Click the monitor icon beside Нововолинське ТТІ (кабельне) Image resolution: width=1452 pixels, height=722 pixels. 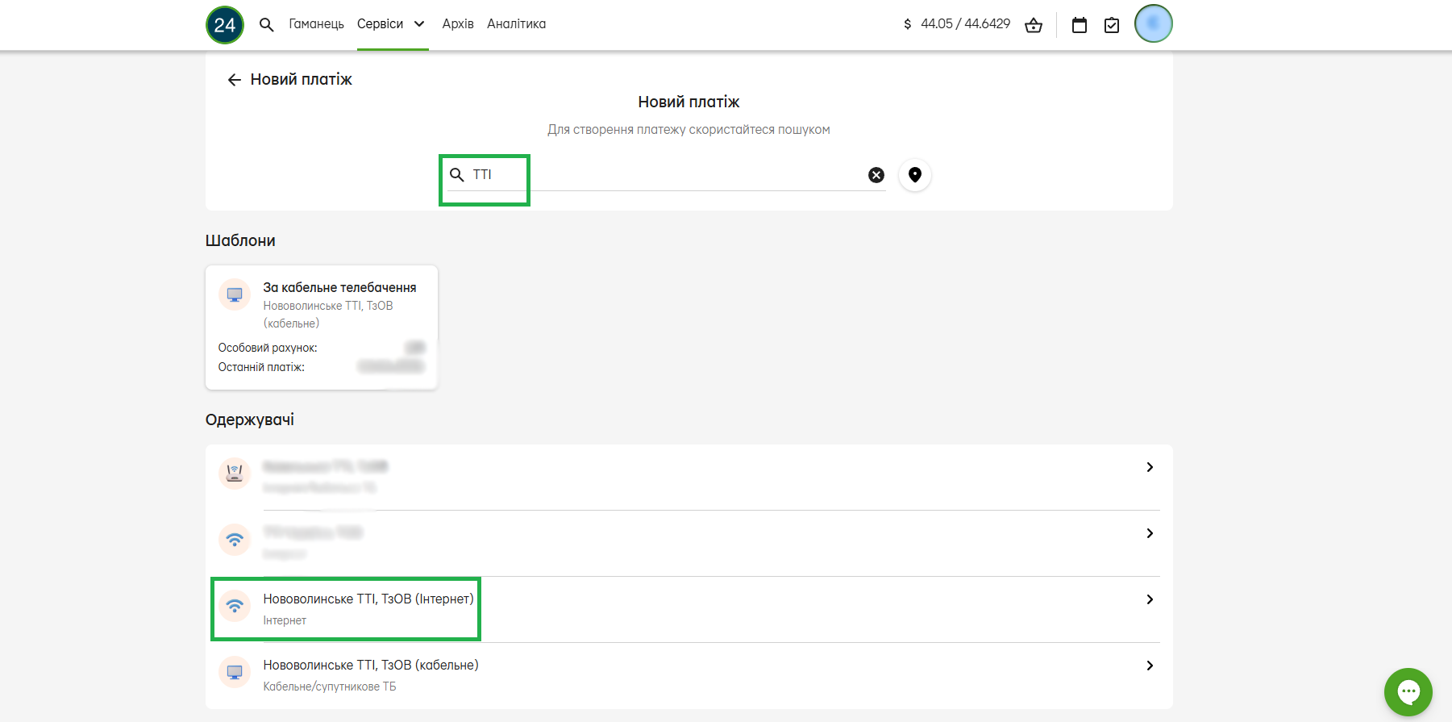point(235,671)
